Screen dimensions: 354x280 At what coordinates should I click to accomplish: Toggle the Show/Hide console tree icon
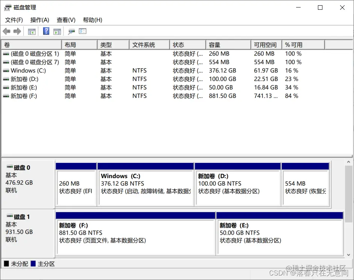coord(32,32)
